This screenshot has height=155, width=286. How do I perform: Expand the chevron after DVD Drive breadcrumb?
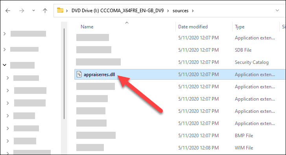tap(168, 11)
